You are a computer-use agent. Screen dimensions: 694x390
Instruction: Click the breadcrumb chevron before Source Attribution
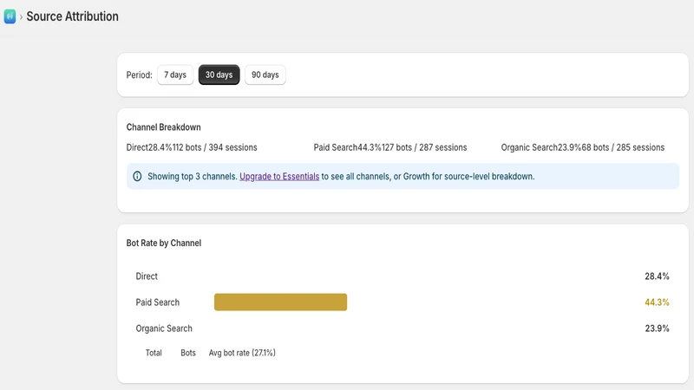[21, 17]
